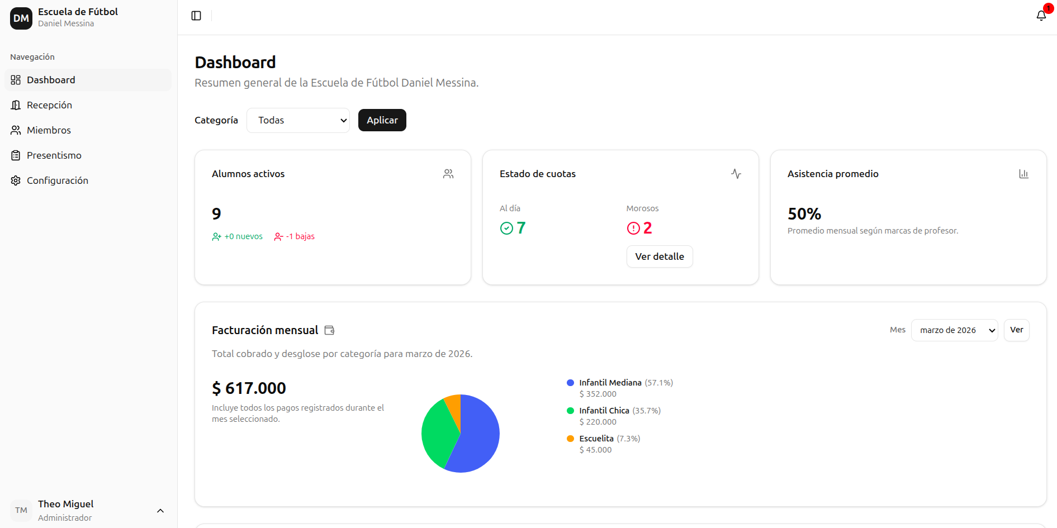1057x528 pixels.
Task: Click the DM school logo avatar
Action: pyautogui.click(x=21, y=17)
